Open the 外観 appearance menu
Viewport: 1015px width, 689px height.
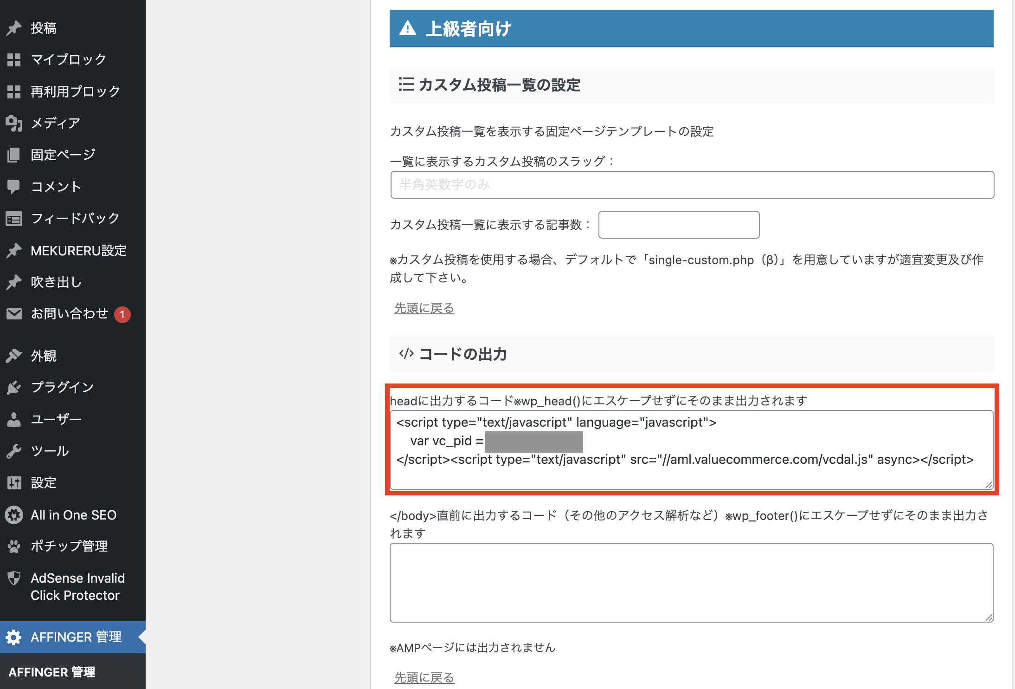point(44,356)
